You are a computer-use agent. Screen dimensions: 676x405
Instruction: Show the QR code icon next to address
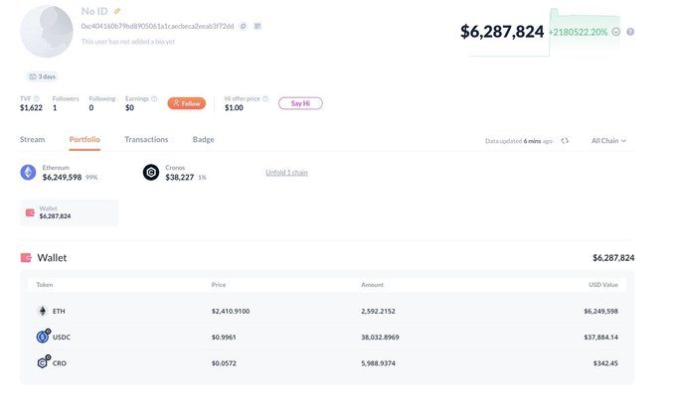[x=257, y=26]
